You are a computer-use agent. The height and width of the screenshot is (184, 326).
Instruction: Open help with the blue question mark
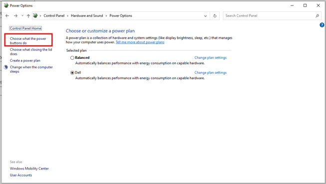[x=322, y=25]
